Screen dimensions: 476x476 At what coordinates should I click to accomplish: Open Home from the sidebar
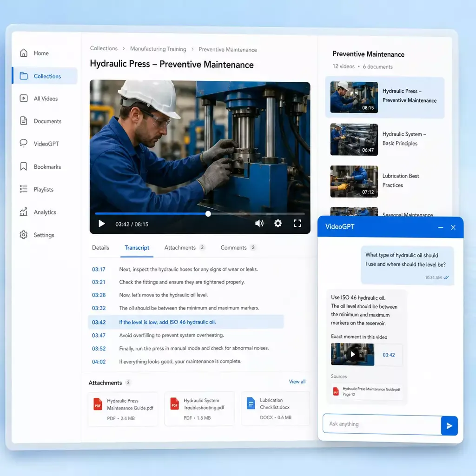tap(41, 53)
